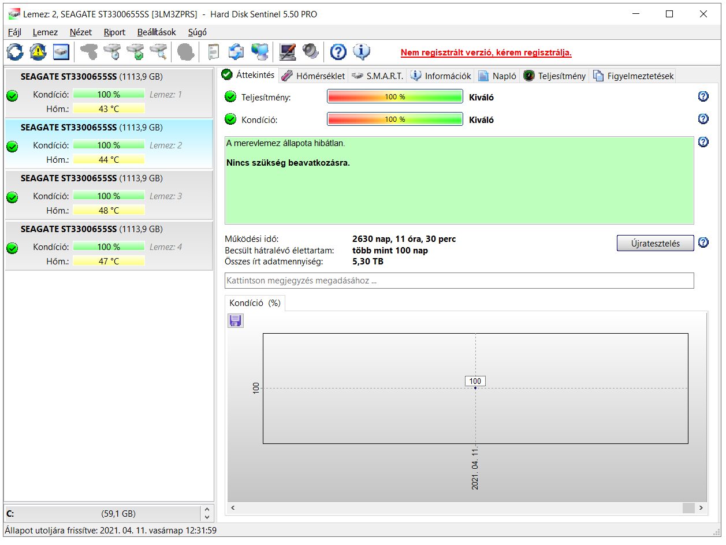Click the laptop with pen configuration icon
Image resolution: width=726 pixels, height=545 pixels.
coord(287,52)
